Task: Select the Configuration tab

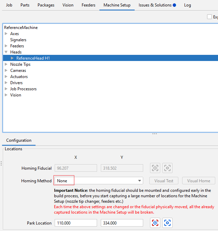Action: point(19,140)
